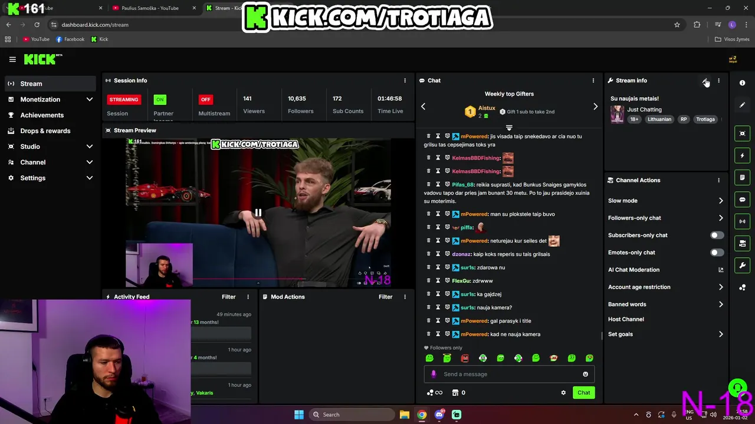Click the Lithuanian tag in Stream info
This screenshot has height=424, width=755.
click(659, 120)
